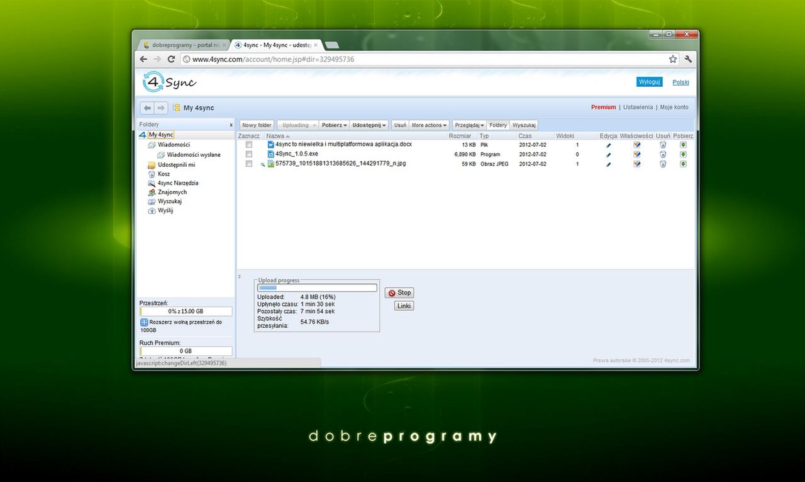
Task: Open the Chrome wrench menu
Action: pos(688,59)
